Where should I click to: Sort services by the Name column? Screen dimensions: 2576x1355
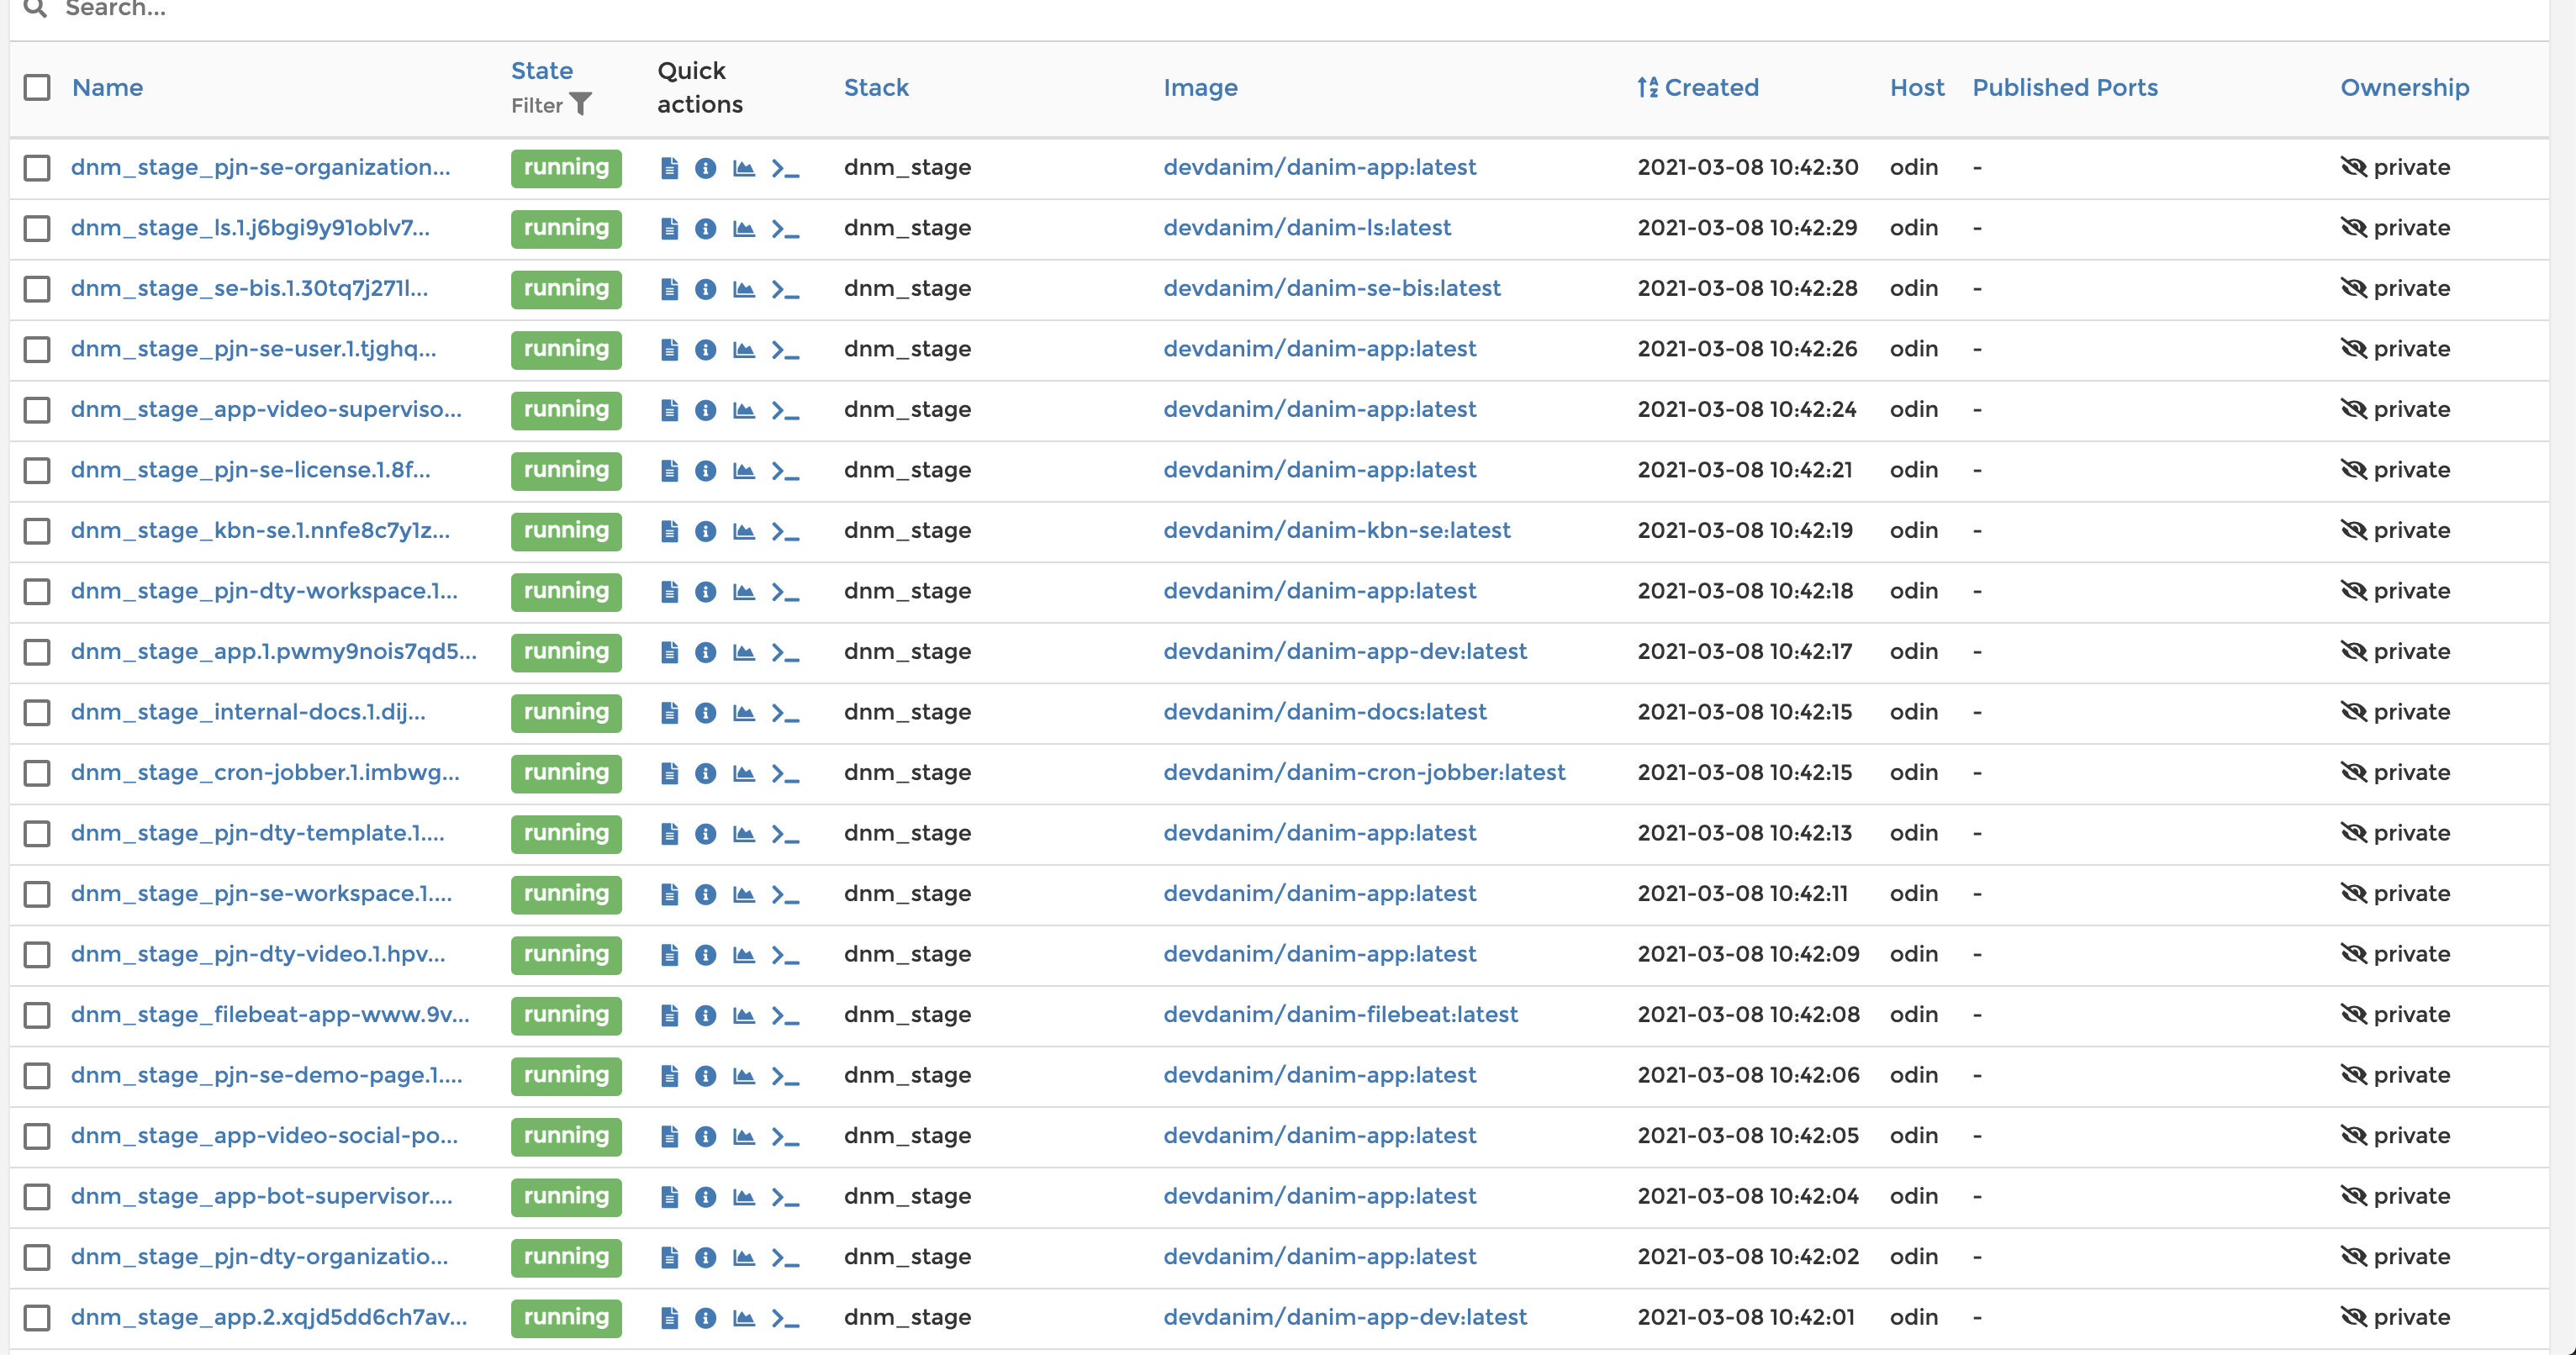107,88
